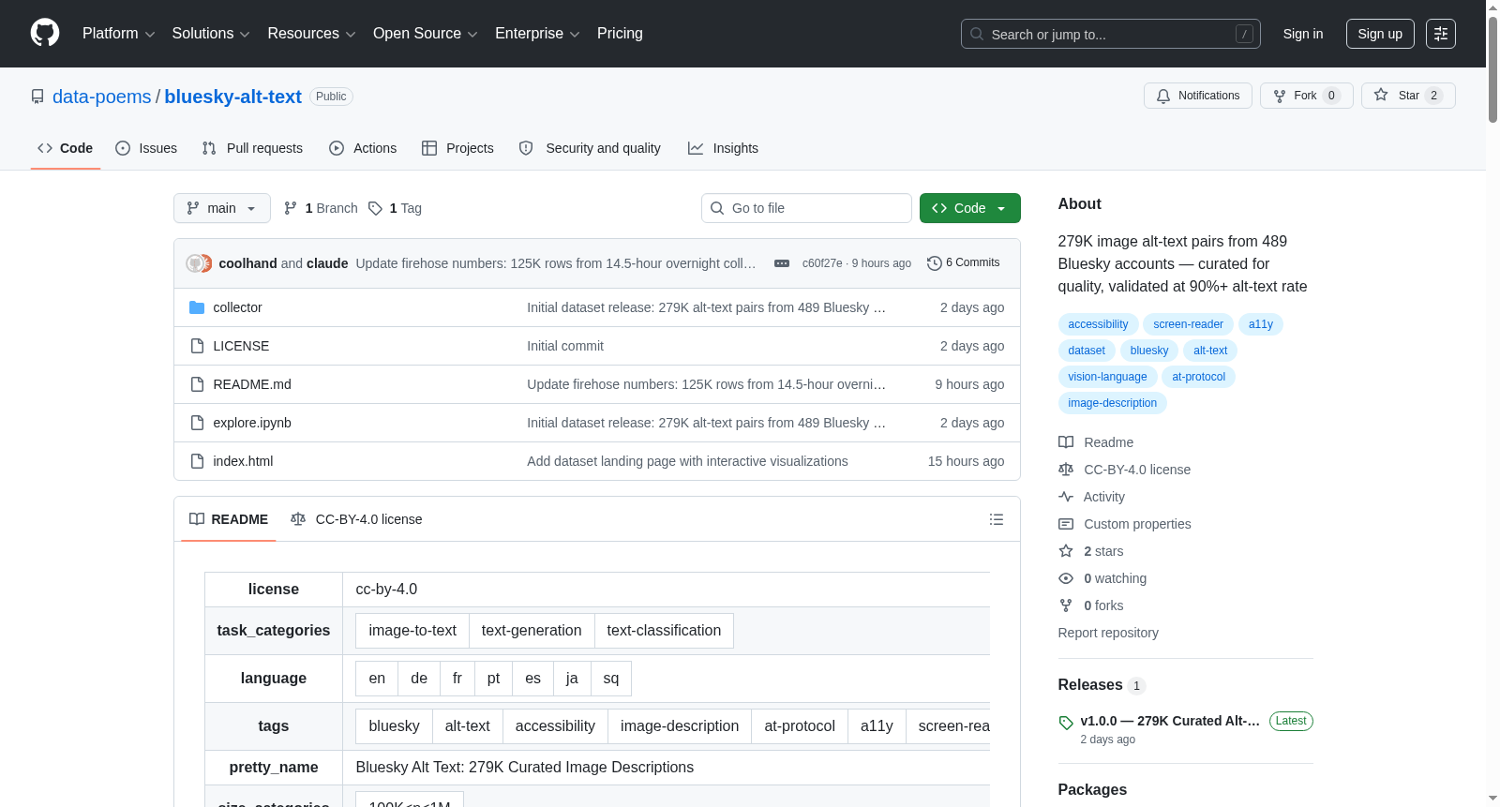This screenshot has width=1500, height=807.
Task: Click the history clock icon for commits
Action: pyautogui.click(x=934, y=263)
